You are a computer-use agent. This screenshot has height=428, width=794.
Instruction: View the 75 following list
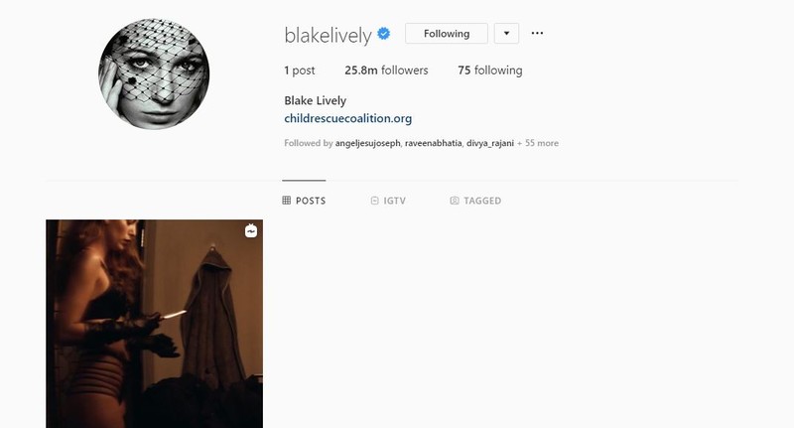tap(490, 71)
